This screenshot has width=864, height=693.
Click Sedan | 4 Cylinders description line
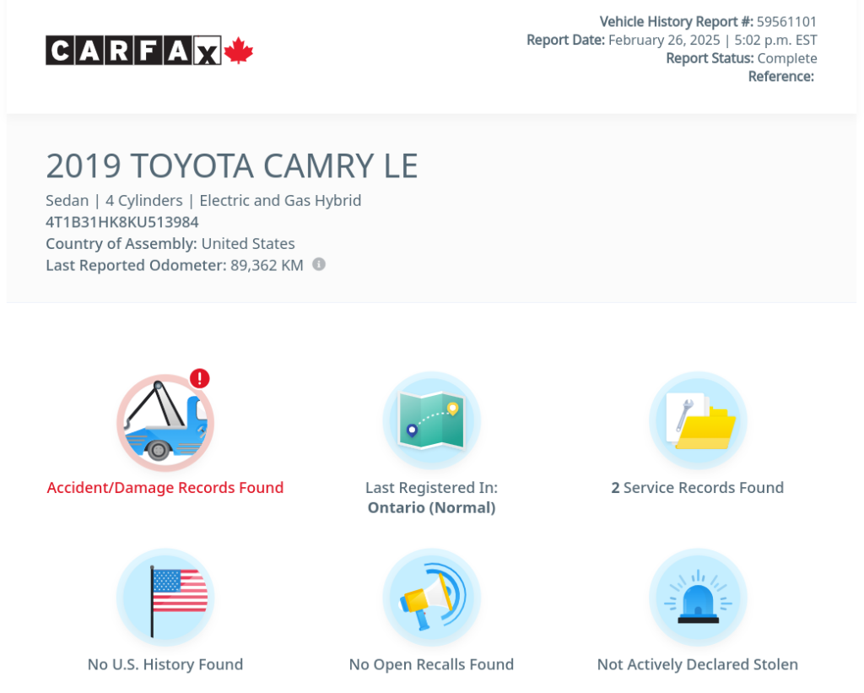(203, 201)
